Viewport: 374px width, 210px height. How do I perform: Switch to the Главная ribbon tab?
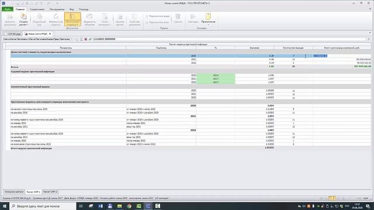click(20, 9)
